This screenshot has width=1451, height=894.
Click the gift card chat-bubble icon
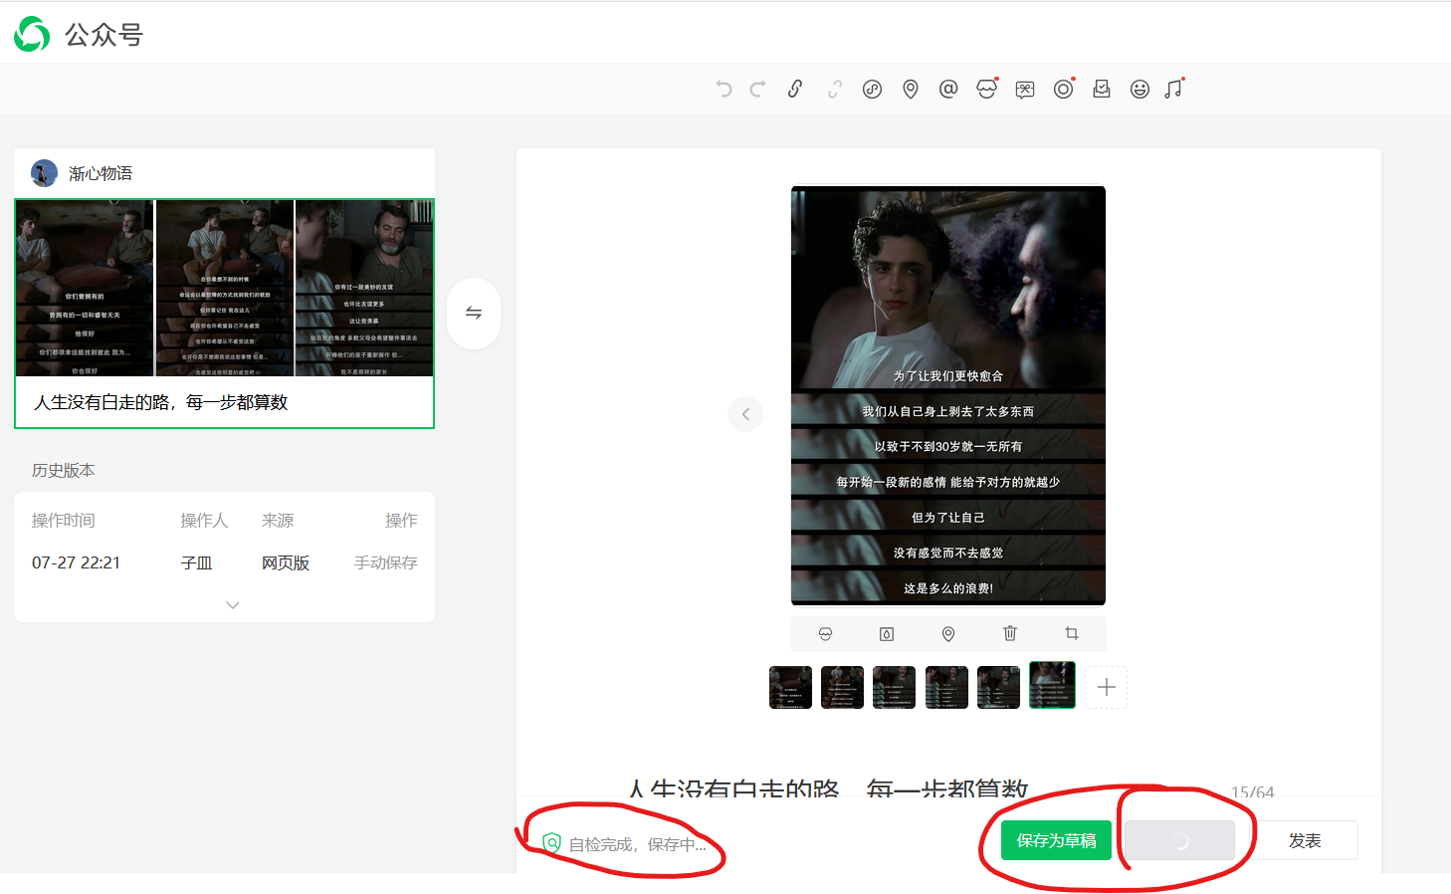coord(1025,90)
